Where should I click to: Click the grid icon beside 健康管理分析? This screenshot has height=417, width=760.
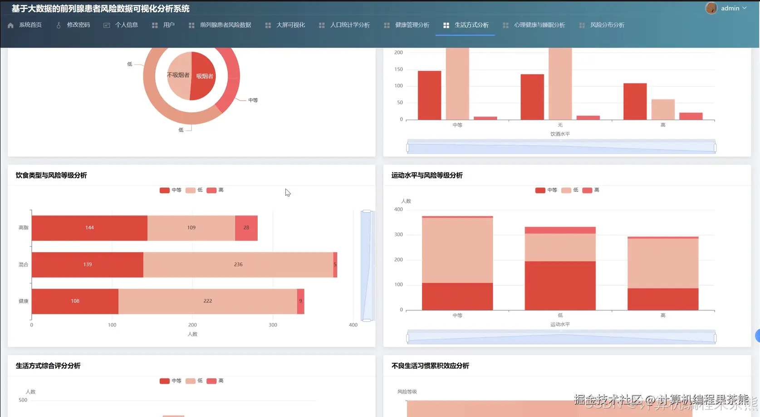(387, 25)
